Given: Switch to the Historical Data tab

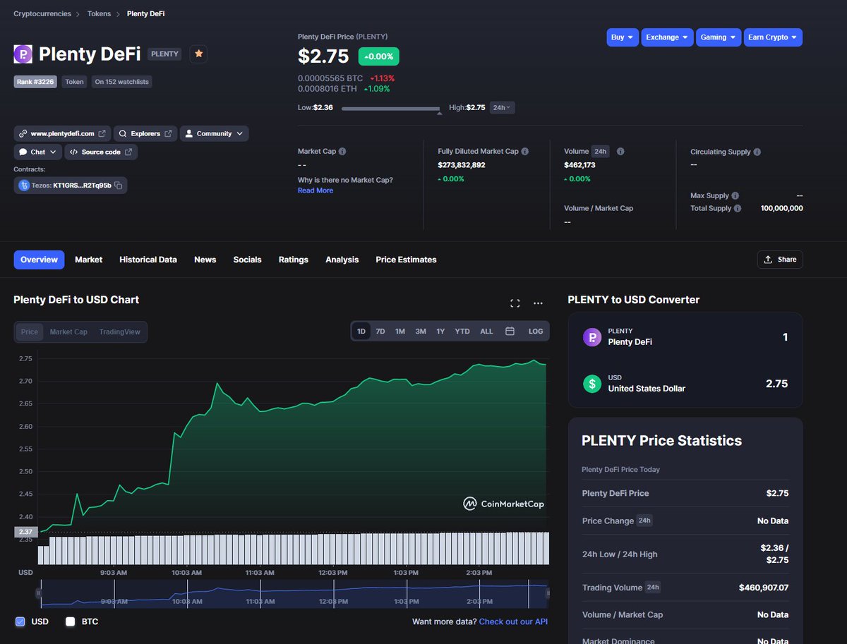Looking at the screenshot, I should 148,260.
